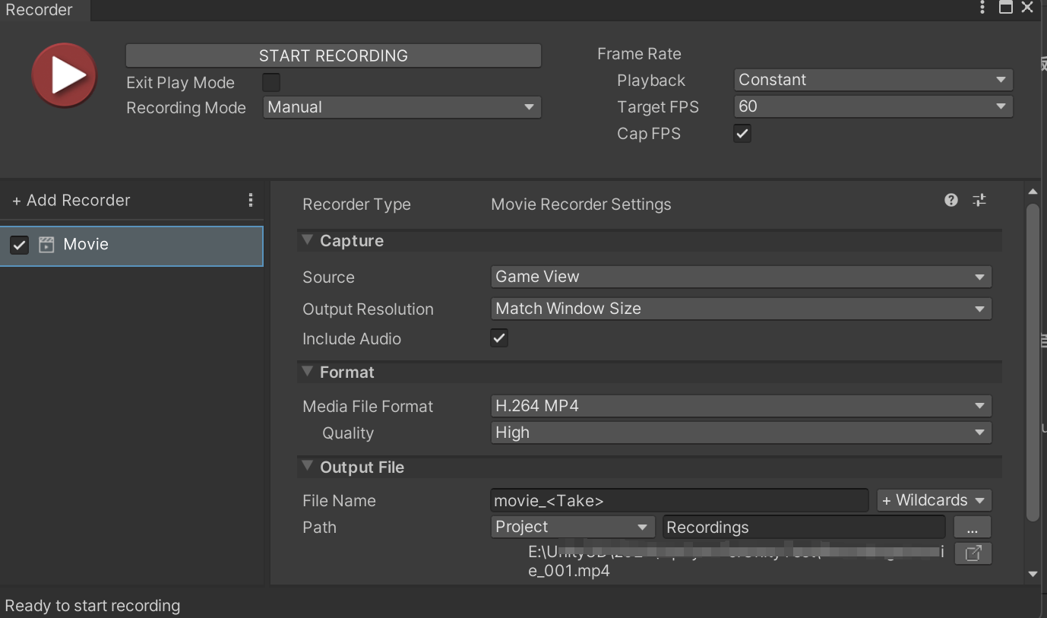
Task: Enable the Exit Play Mode checkbox
Action: pyautogui.click(x=271, y=82)
